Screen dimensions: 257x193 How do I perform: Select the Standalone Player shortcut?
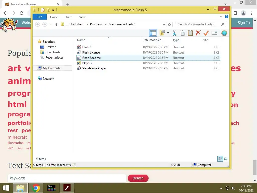pos(94,68)
